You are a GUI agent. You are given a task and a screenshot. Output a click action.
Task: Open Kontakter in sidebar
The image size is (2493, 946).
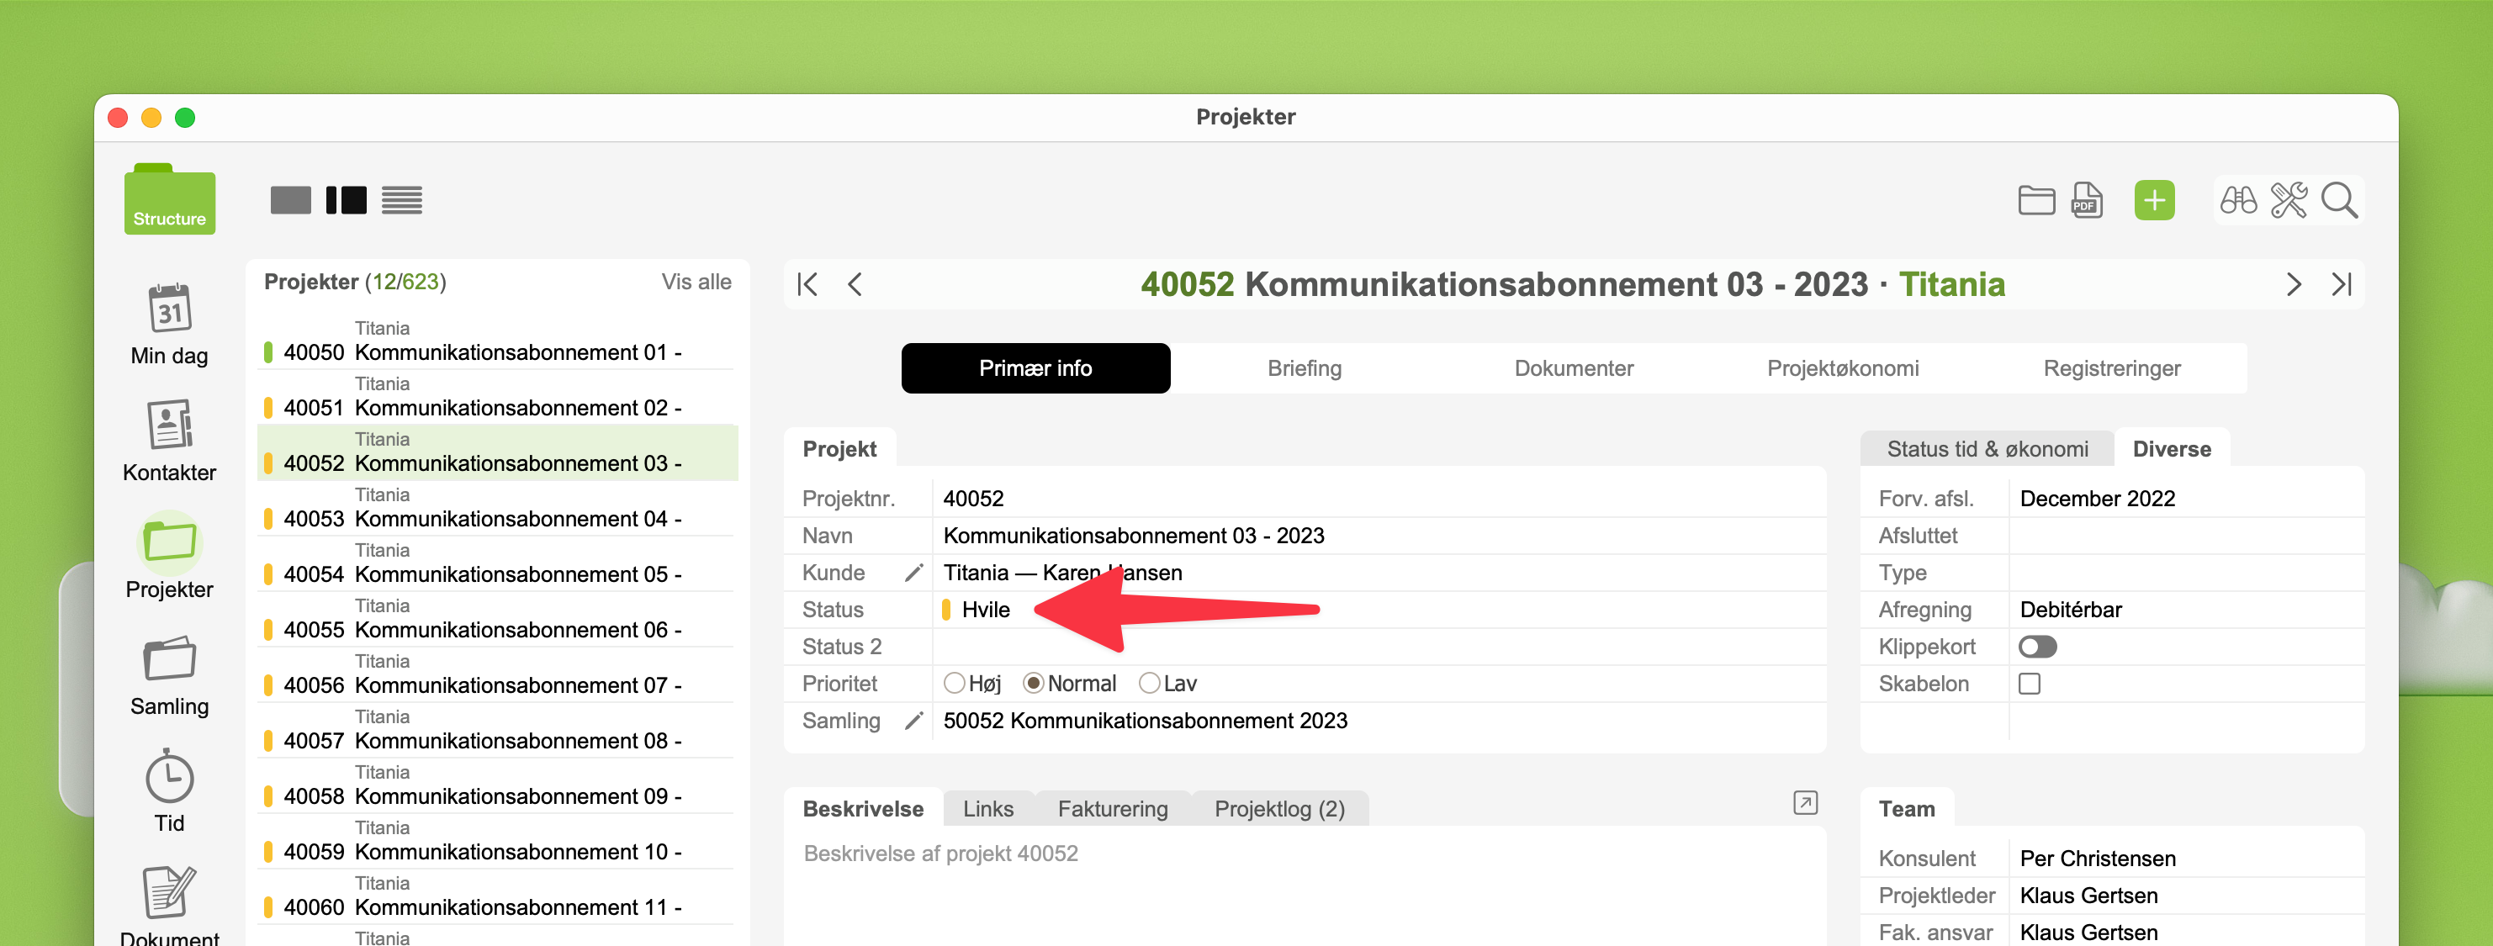click(169, 425)
